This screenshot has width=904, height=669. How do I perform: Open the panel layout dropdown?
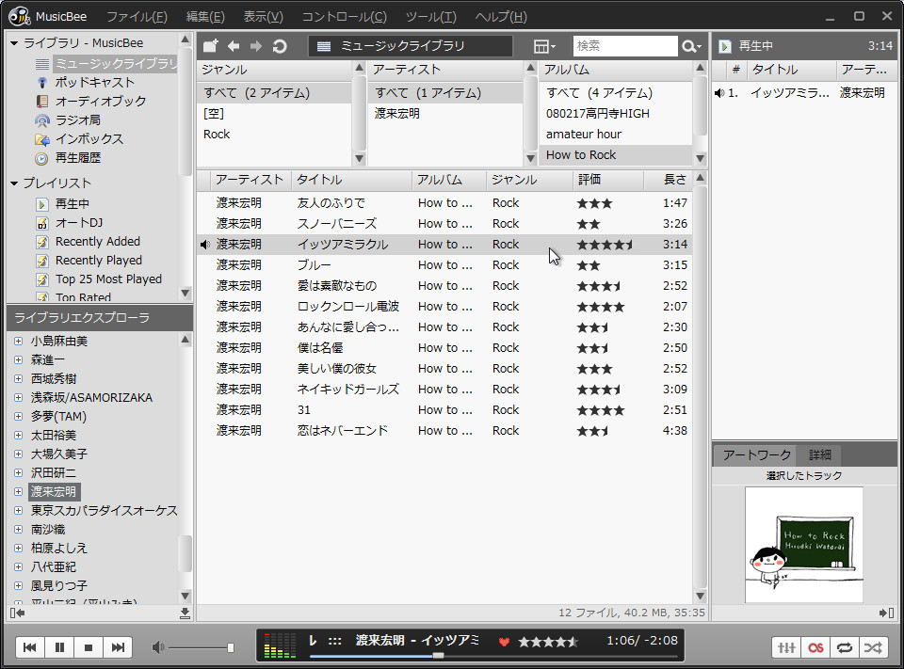tap(543, 45)
